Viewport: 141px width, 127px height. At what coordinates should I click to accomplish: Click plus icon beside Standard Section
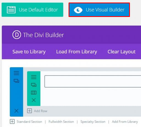[x=12, y=121]
